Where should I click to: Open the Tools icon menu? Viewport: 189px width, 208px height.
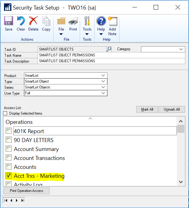coord(87,22)
